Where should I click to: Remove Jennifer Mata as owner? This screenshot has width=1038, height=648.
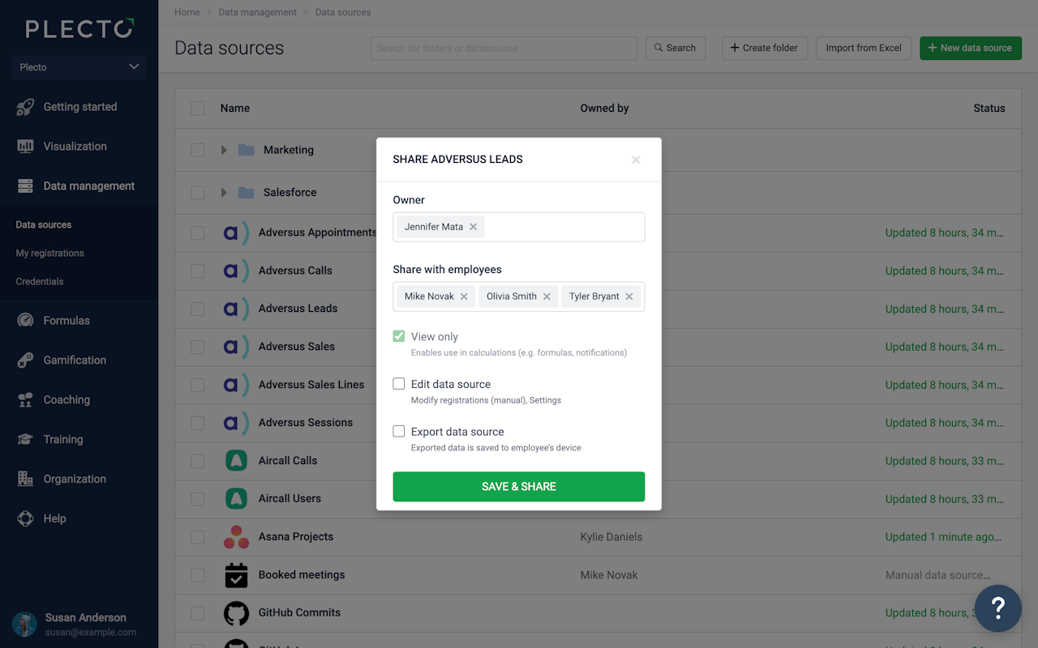(474, 227)
